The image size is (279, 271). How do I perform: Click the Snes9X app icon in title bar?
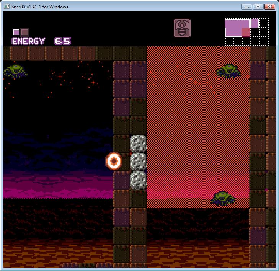click(7, 7)
